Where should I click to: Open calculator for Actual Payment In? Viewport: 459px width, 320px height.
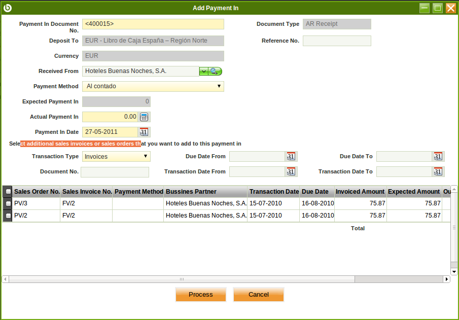[x=144, y=117]
